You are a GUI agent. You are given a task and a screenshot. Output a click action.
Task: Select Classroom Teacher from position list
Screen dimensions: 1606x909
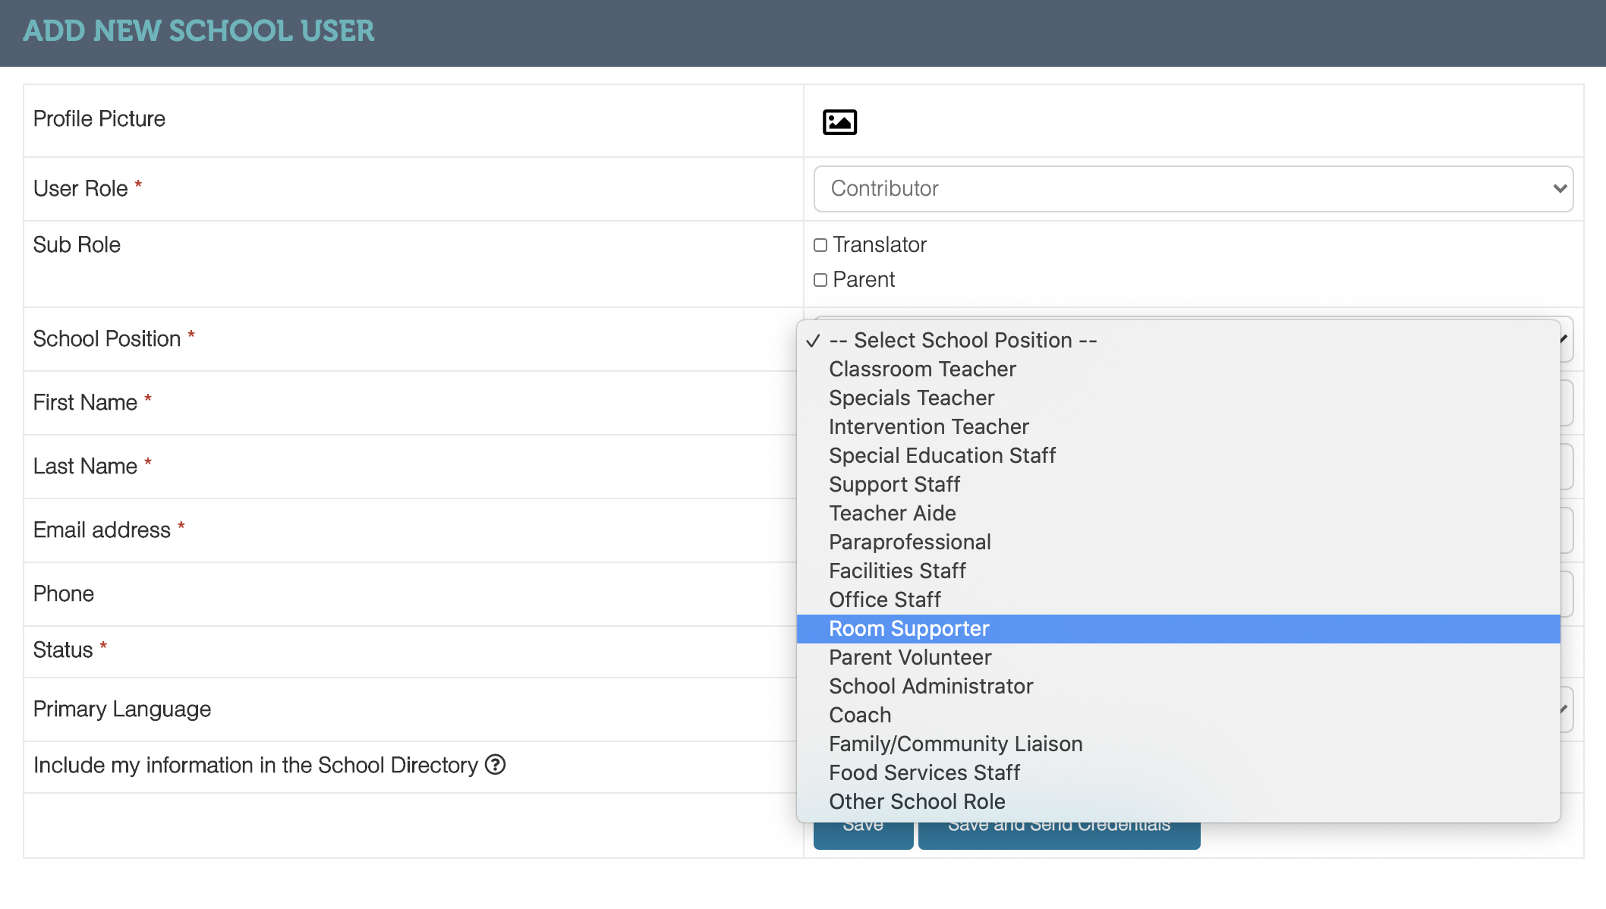pos(921,370)
